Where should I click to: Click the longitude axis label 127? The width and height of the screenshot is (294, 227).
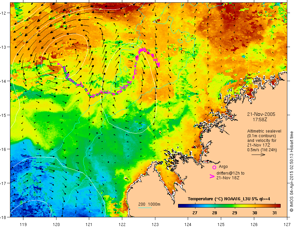287,224
